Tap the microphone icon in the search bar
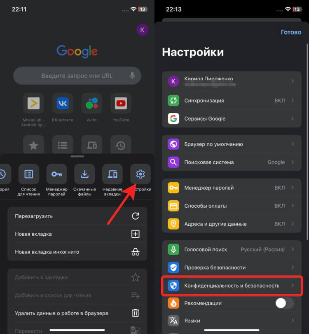The width and height of the screenshot is (309, 334). [x=132, y=75]
